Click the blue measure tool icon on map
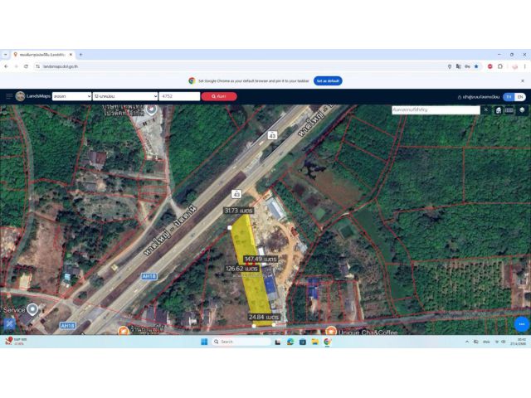Viewport: 531px width, 398px height. click(x=9, y=324)
